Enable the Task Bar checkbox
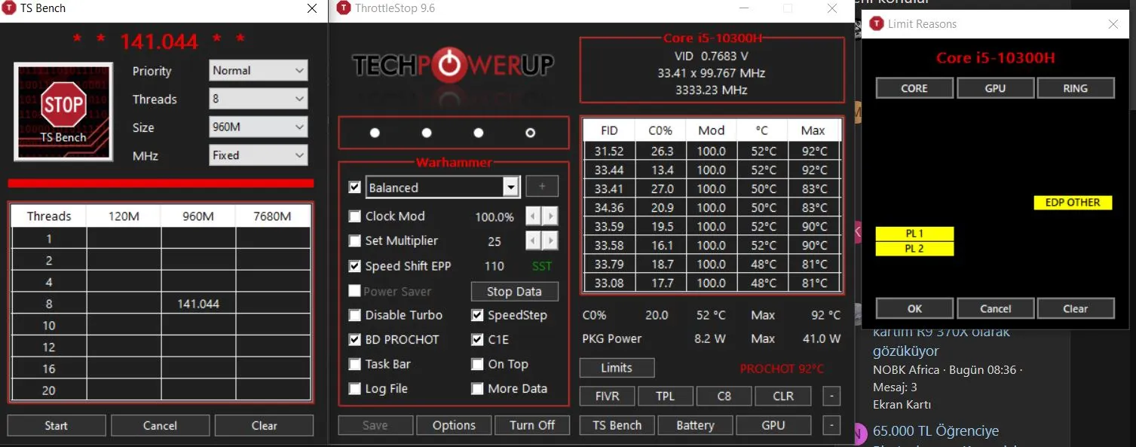Image resolution: width=1136 pixels, height=447 pixels. click(x=355, y=364)
